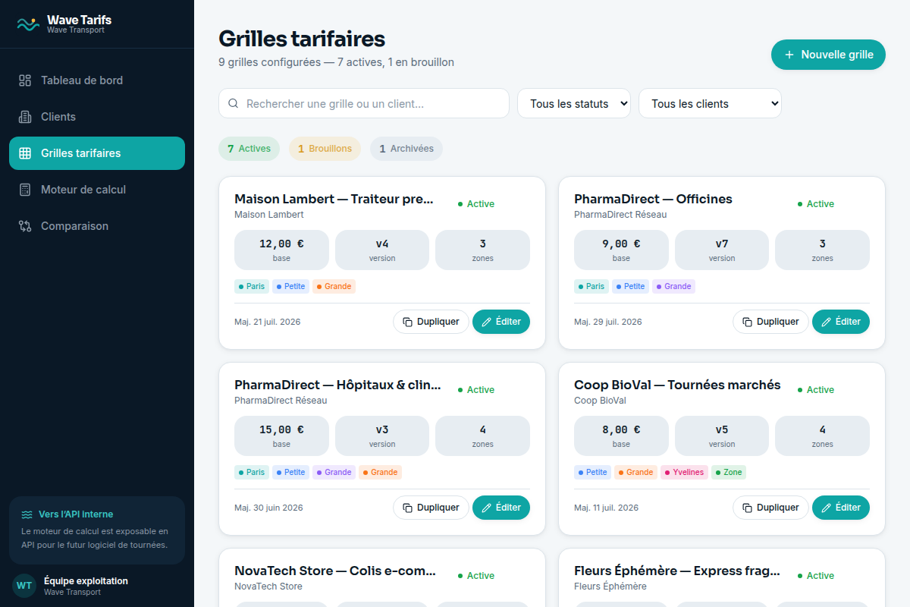Click the Wave Tarifs logo icon

click(x=28, y=24)
